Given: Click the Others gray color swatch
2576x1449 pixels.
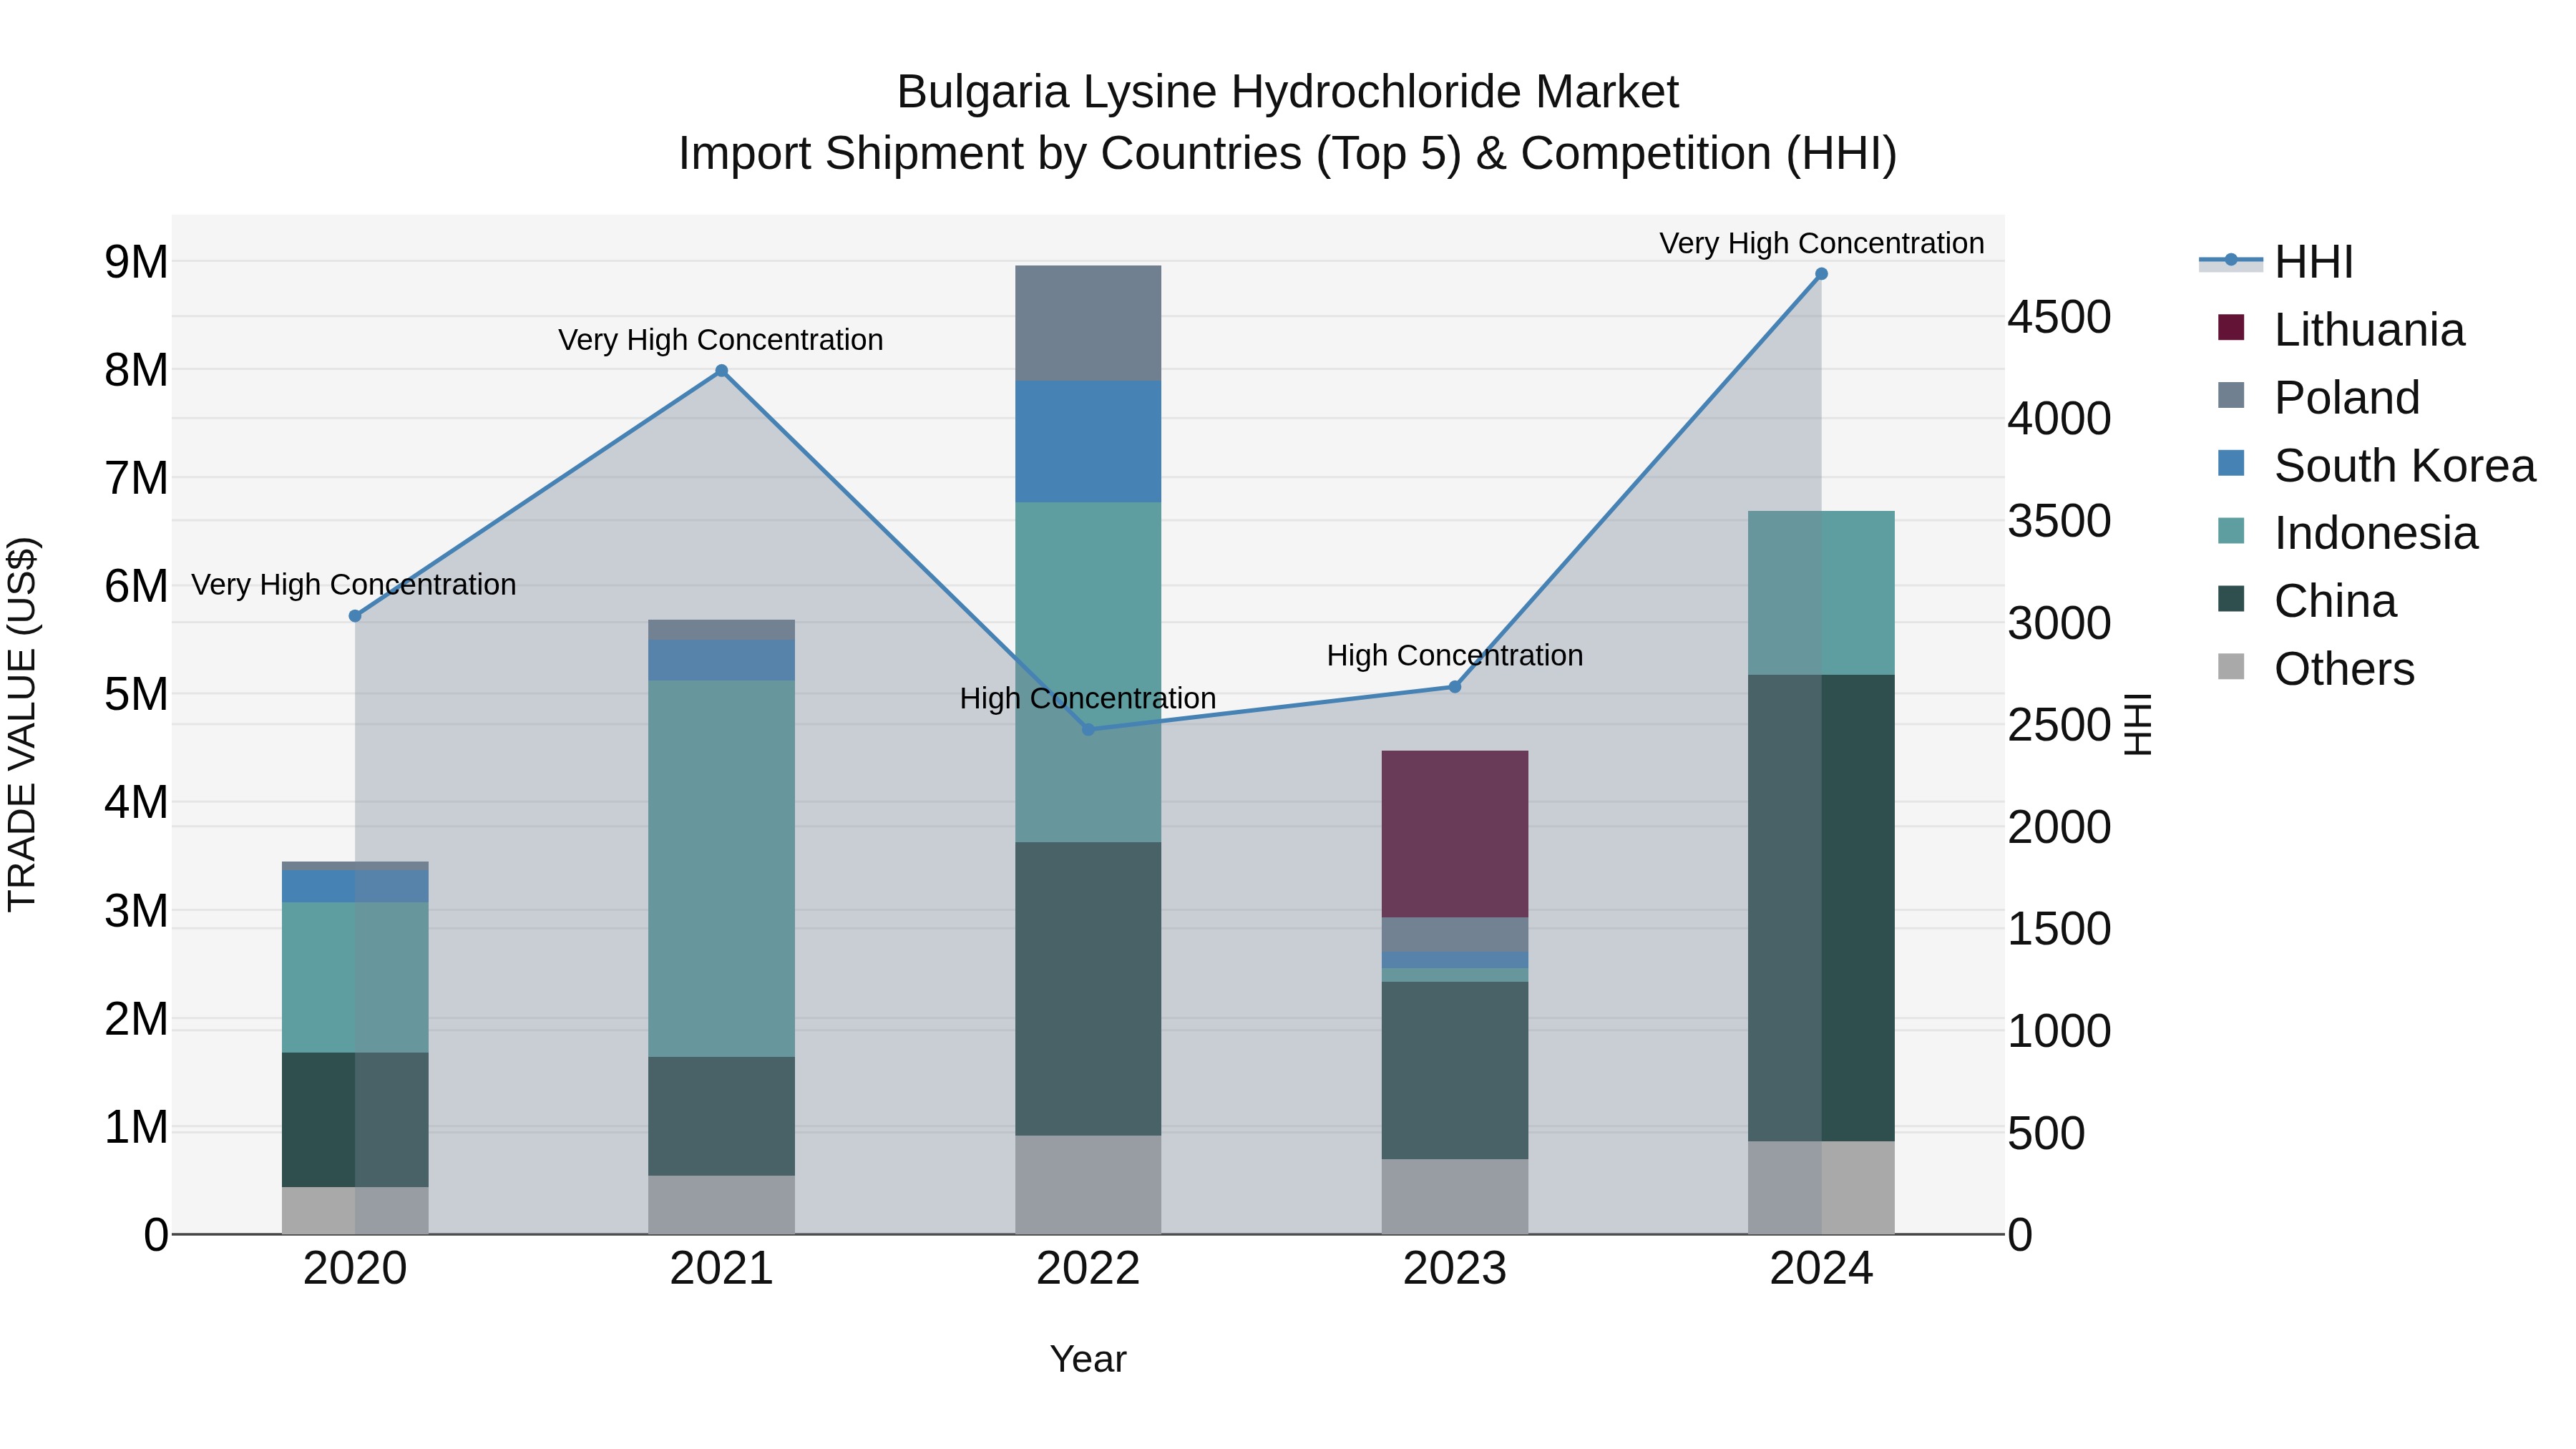Looking at the screenshot, I should click(2231, 666).
